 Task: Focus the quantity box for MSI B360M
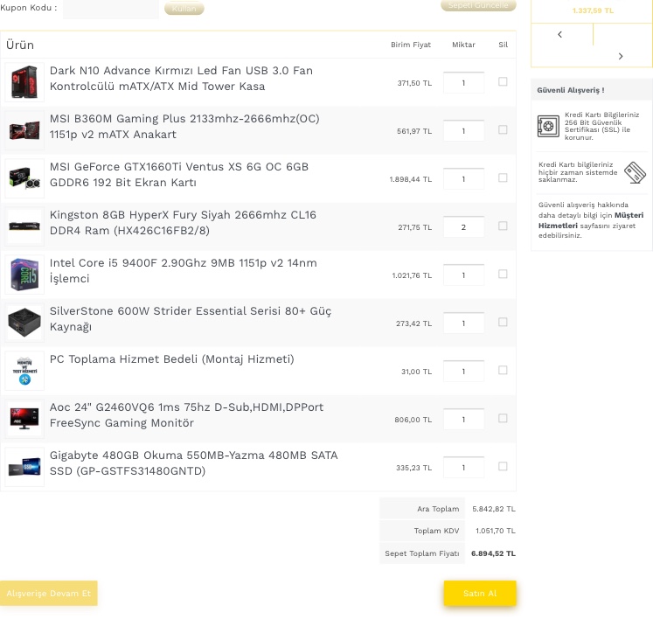(x=463, y=131)
